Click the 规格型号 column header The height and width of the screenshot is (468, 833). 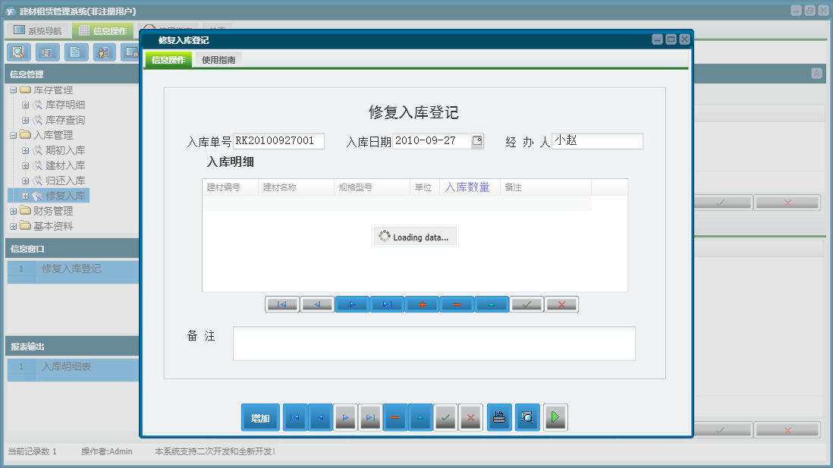tap(372, 187)
